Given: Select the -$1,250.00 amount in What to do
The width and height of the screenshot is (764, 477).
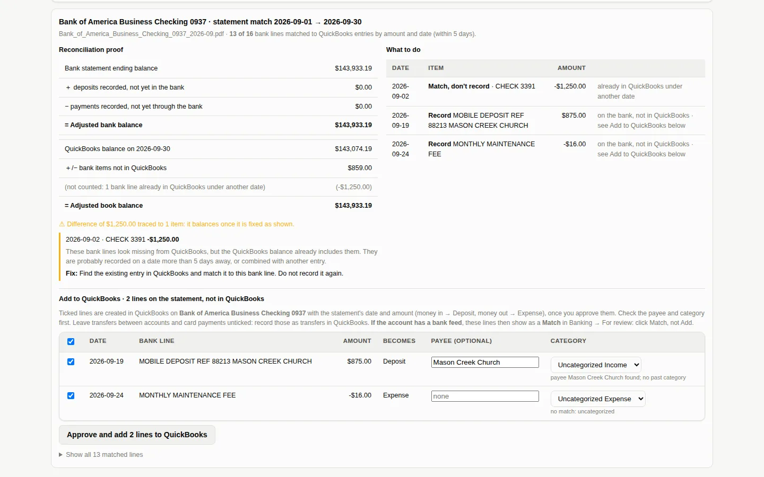Looking at the screenshot, I should (x=570, y=86).
